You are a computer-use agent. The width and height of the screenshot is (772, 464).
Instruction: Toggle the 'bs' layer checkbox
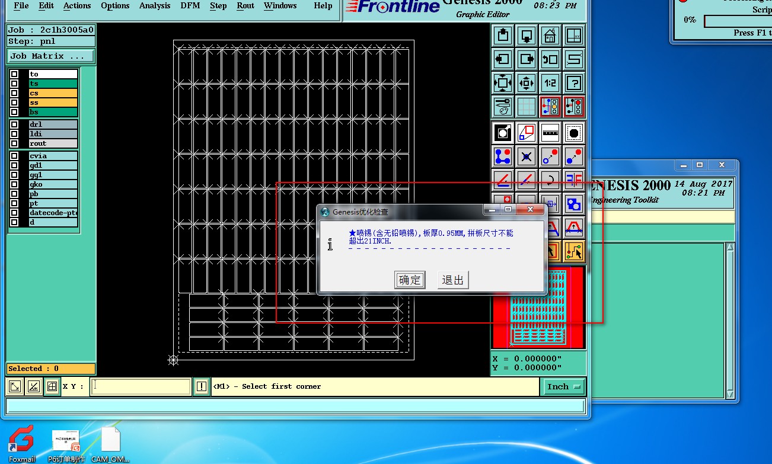[x=14, y=112]
